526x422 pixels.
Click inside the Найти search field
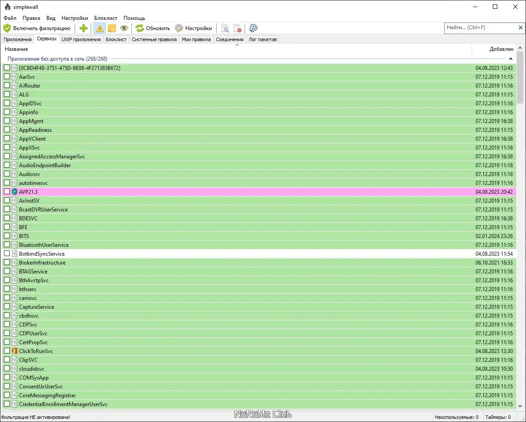click(x=480, y=28)
